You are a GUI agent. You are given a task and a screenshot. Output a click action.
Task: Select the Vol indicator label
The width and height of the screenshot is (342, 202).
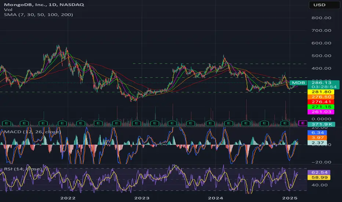[8, 10]
